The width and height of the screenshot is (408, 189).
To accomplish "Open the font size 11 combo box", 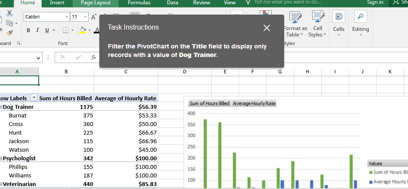I will point(80,17).
